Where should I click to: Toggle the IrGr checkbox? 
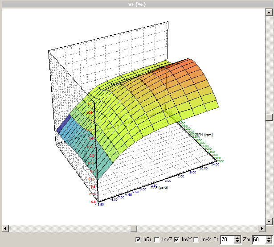click(138, 240)
